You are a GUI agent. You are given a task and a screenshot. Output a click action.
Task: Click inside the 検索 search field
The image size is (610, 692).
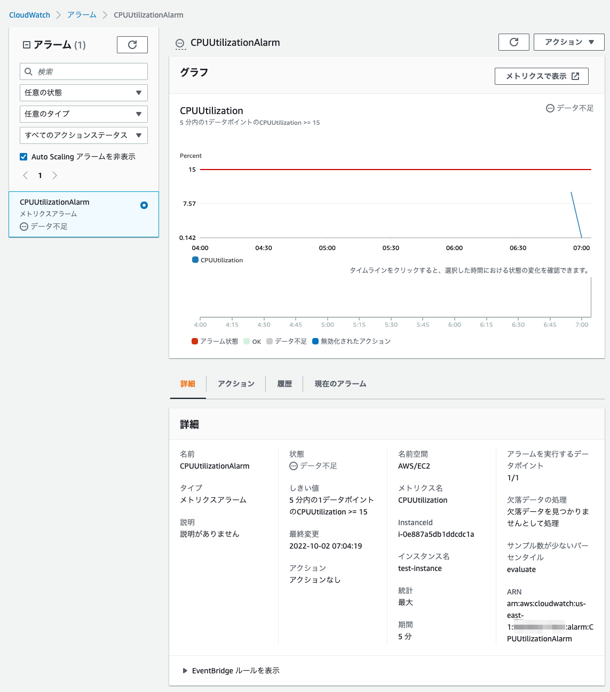point(85,71)
